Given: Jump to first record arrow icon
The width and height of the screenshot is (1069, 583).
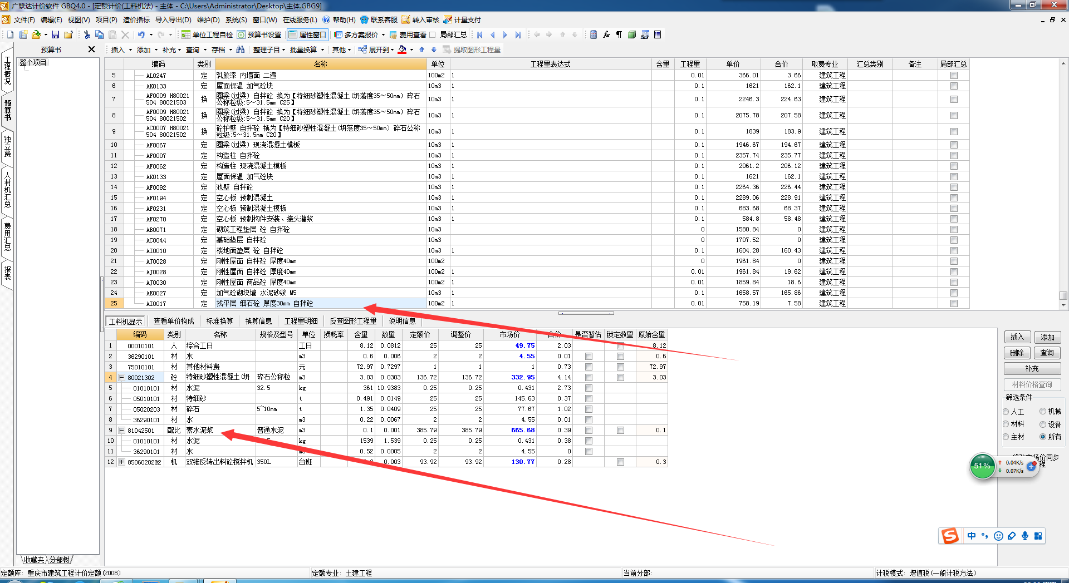Looking at the screenshot, I should point(480,34).
